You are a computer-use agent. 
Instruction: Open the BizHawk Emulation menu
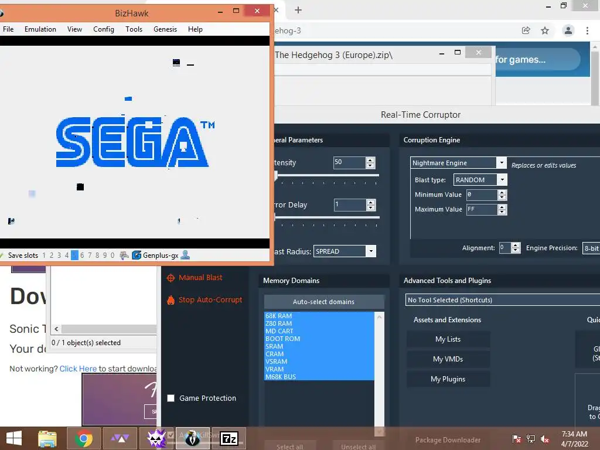[40, 29]
